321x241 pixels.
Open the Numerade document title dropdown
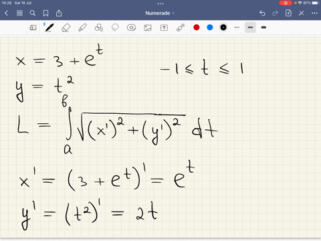click(x=160, y=13)
